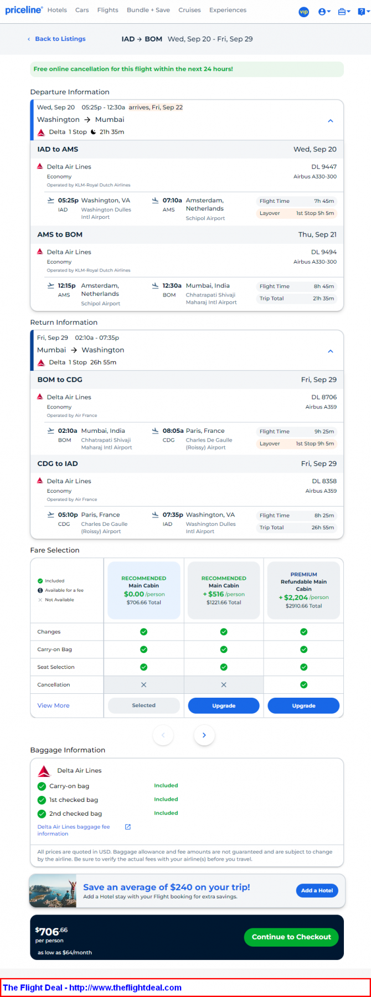Click the 2nd checked bag included checkmark
The height and width of the screenshot is (997, 371).
tap(42, 814)
